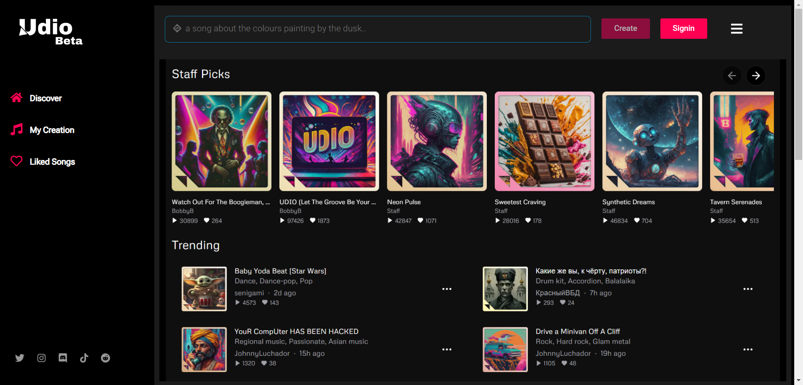Screen dimensions: 803x385
Task: Open Liked Songs in the sidebar
Action: tap(52, 162)
